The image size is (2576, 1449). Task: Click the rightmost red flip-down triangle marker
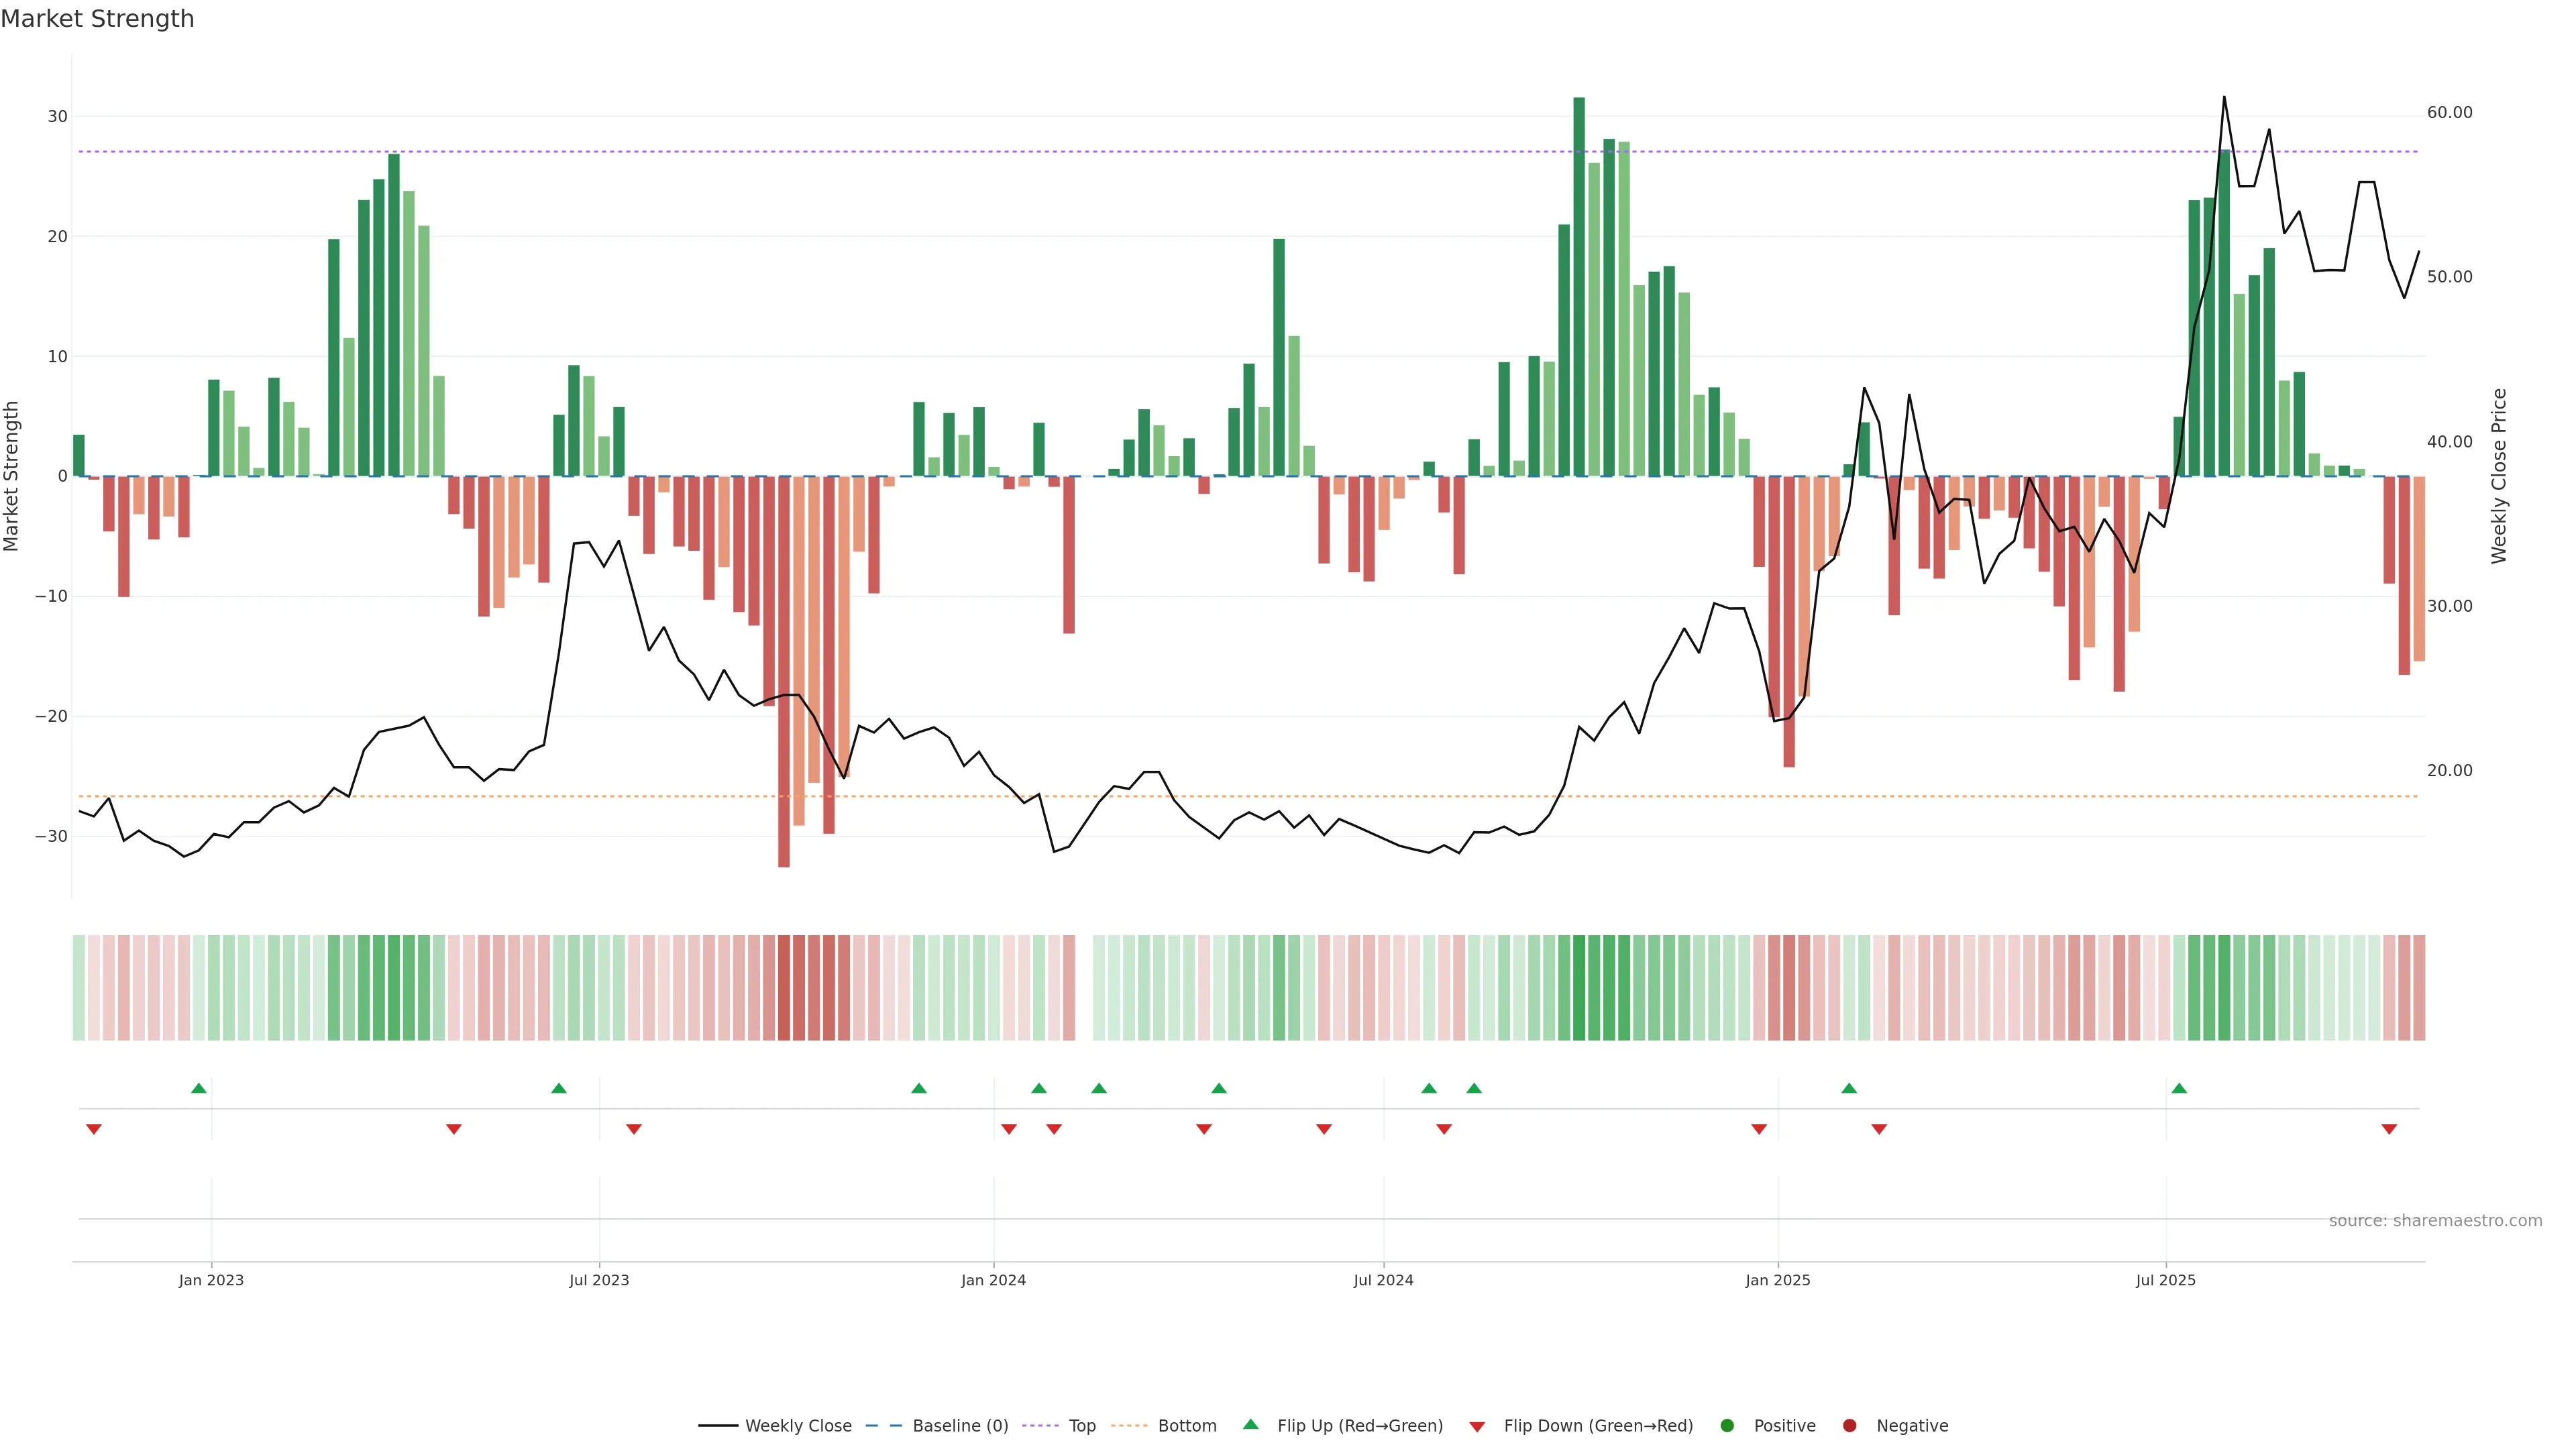pyautogui.click(x=2389, y=1129)
